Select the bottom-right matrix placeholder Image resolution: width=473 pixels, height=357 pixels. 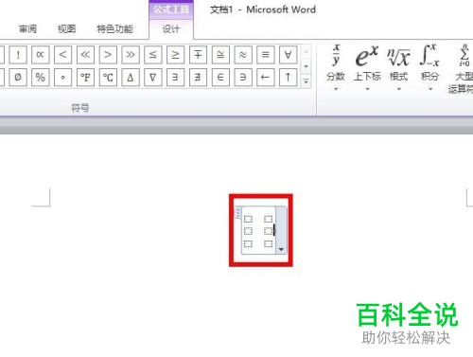click(269, 243)
